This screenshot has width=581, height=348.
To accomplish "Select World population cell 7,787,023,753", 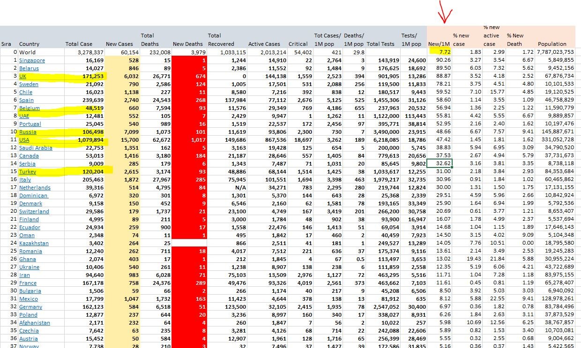I will click(x=555, y=52).
